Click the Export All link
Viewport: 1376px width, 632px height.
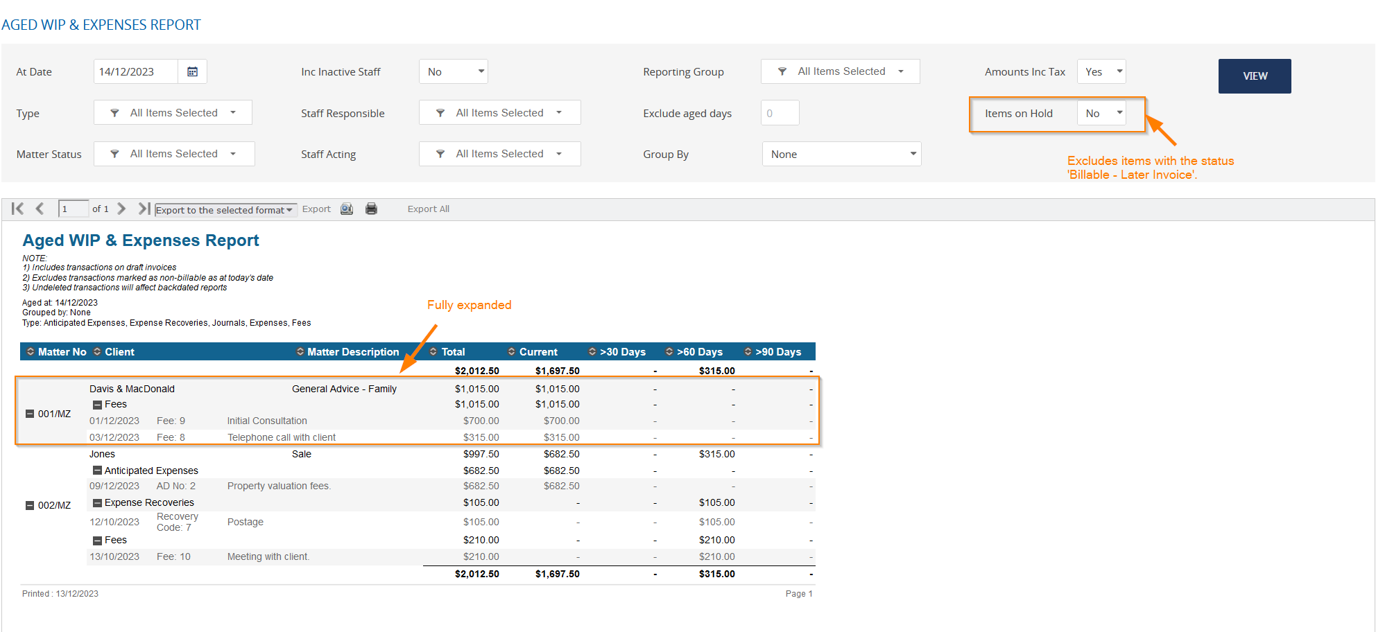tap(428, 209)
